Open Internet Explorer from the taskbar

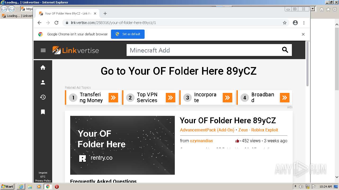click(x=21, y=187)
